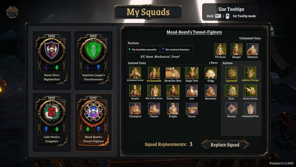Choose Lady Steele's Irregulars squad card
The height and width of the screenshot is (167, 296).
pos(52,122)
